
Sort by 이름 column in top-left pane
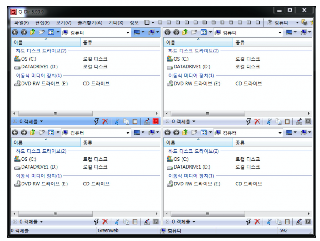(x=46, y=42)
